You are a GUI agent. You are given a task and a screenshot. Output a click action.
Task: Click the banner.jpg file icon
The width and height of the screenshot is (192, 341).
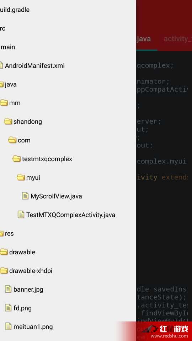8,289
